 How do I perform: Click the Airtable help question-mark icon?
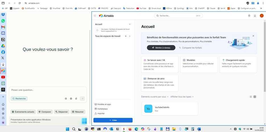[249, 16]
